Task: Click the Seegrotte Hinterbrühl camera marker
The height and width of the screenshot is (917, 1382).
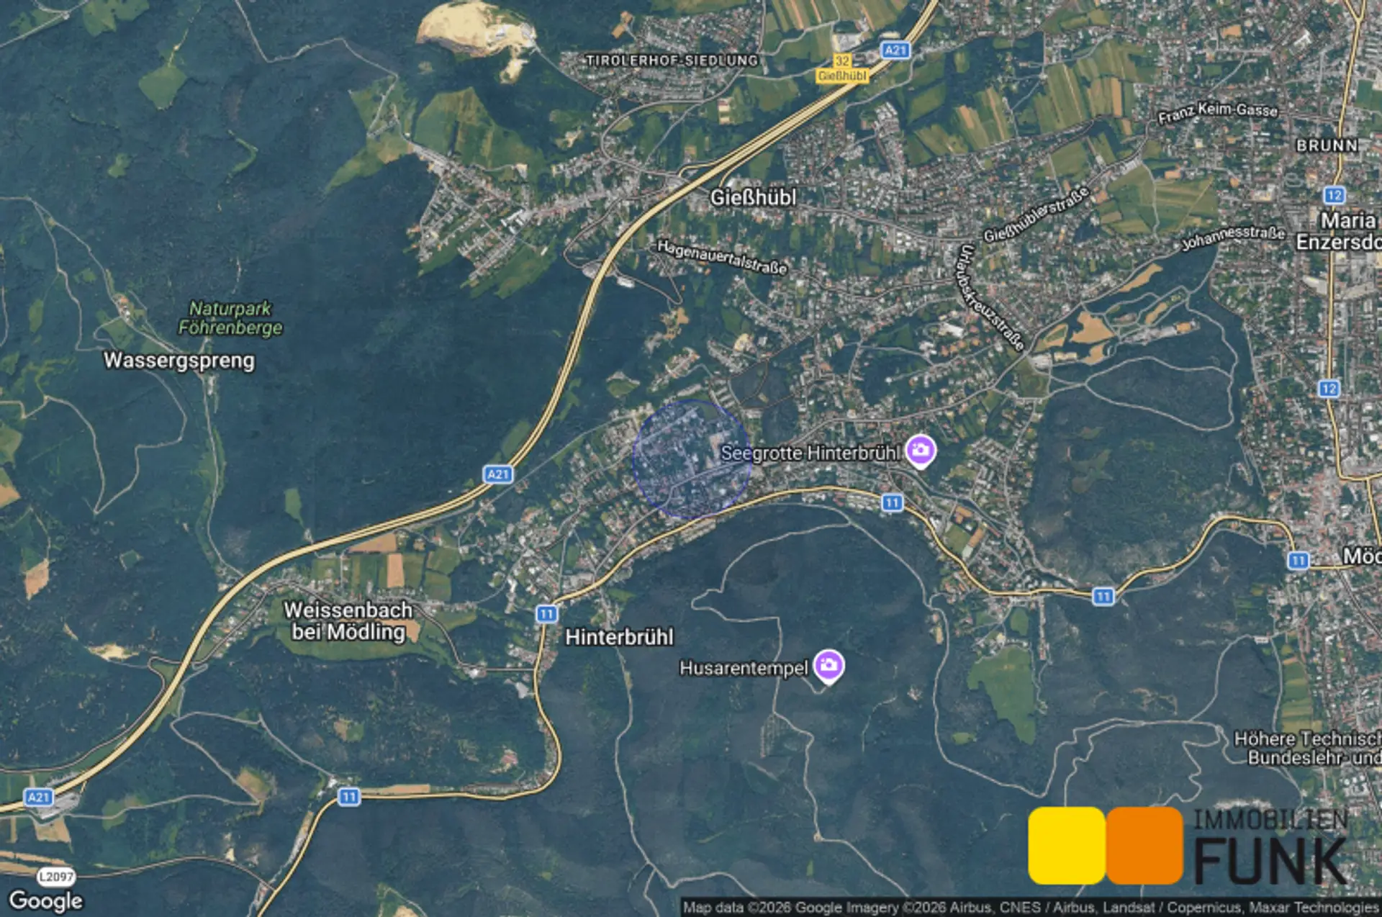Action: pos(920,451)
